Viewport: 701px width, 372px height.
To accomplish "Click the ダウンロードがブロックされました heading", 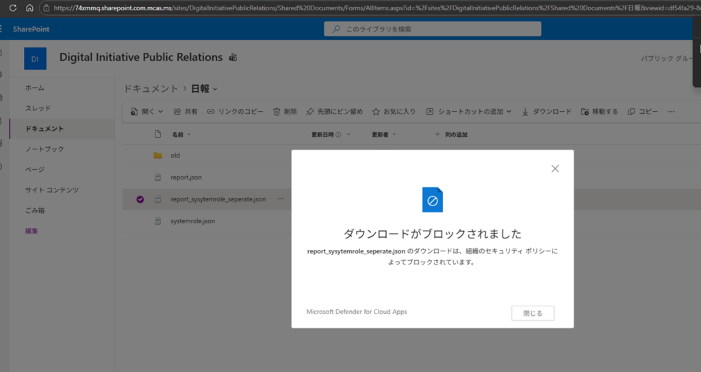I will coord(433,233).
